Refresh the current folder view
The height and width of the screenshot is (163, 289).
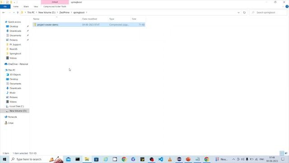[x=244, y=13]
